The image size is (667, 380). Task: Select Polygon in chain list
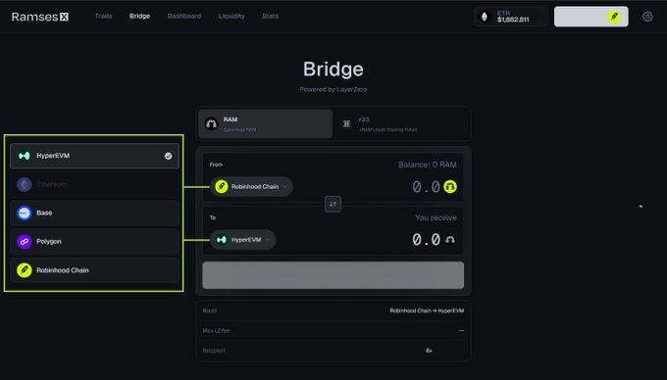pyautogui.click(x=94, y=241)
